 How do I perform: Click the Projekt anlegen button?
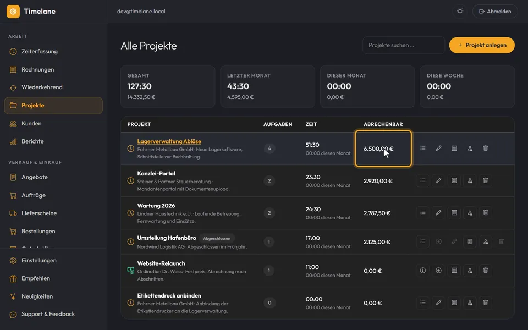pyautogui.click(x=482, y=45)
